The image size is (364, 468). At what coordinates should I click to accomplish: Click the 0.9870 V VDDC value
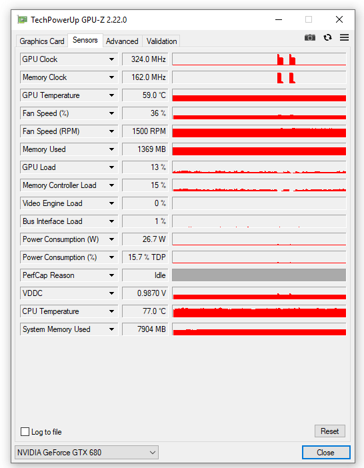(145, 293)
